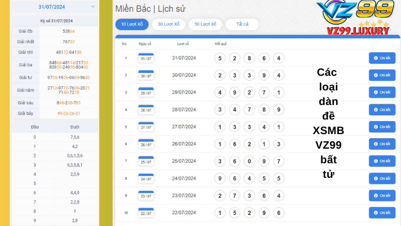Image resolution: width=401 pixels, height=226 pixels.
Task: Expand the 31/07/2024 date dropdown
Action: (93, 7)
